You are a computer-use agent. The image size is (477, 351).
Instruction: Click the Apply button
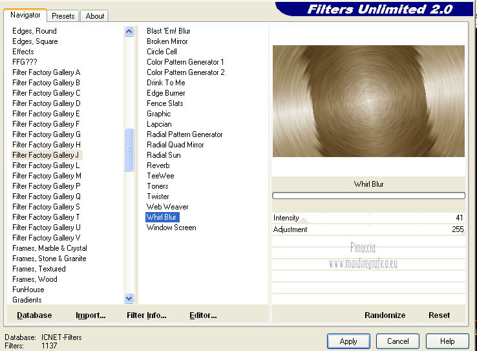348,341
